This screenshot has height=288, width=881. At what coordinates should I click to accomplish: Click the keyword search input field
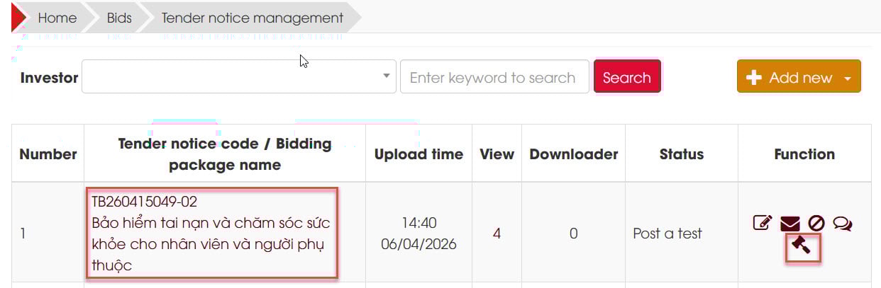click(x=494, y=77)
